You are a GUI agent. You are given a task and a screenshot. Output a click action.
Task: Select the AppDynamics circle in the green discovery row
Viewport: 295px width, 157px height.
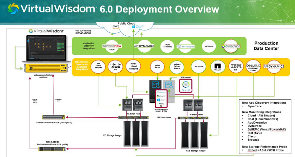coord(144,46)
